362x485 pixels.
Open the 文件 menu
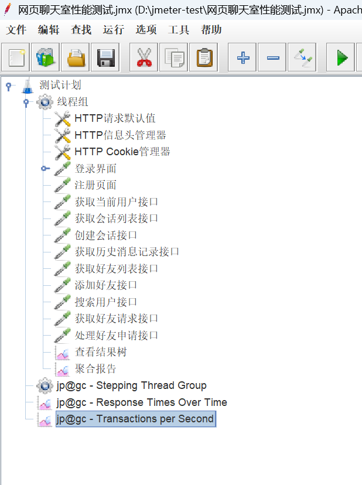[16, 30]
